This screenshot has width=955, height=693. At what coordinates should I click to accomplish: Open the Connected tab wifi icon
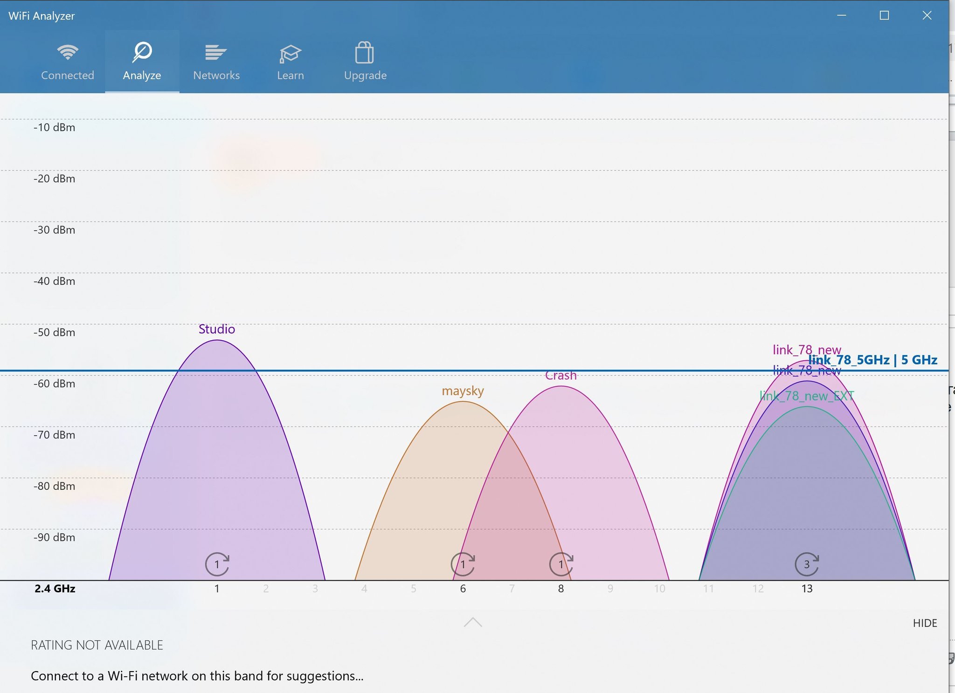point(68,52)
